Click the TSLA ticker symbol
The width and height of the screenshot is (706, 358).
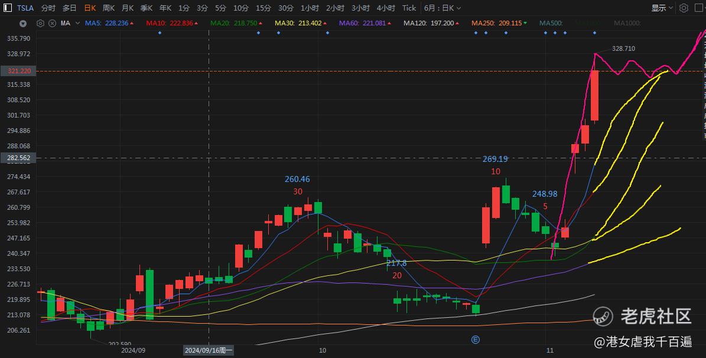click(25, 8)
